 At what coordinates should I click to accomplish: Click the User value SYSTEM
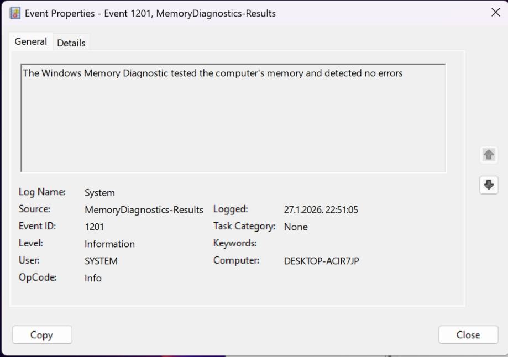(x=101, y=261)
